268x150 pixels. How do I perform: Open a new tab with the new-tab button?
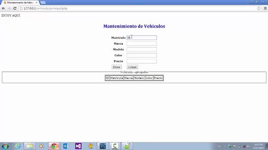[x=43, y=2]
